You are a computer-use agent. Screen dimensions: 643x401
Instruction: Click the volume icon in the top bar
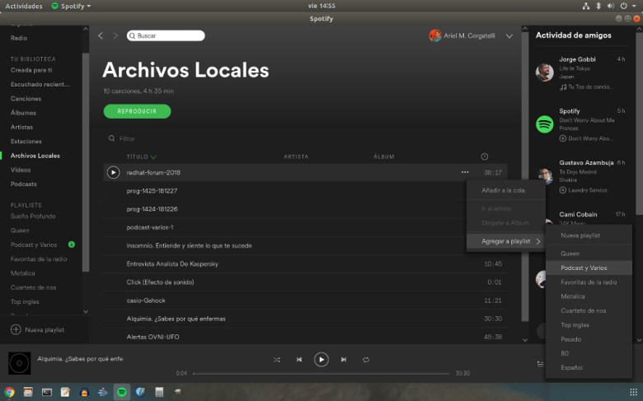tap(611, 6)
